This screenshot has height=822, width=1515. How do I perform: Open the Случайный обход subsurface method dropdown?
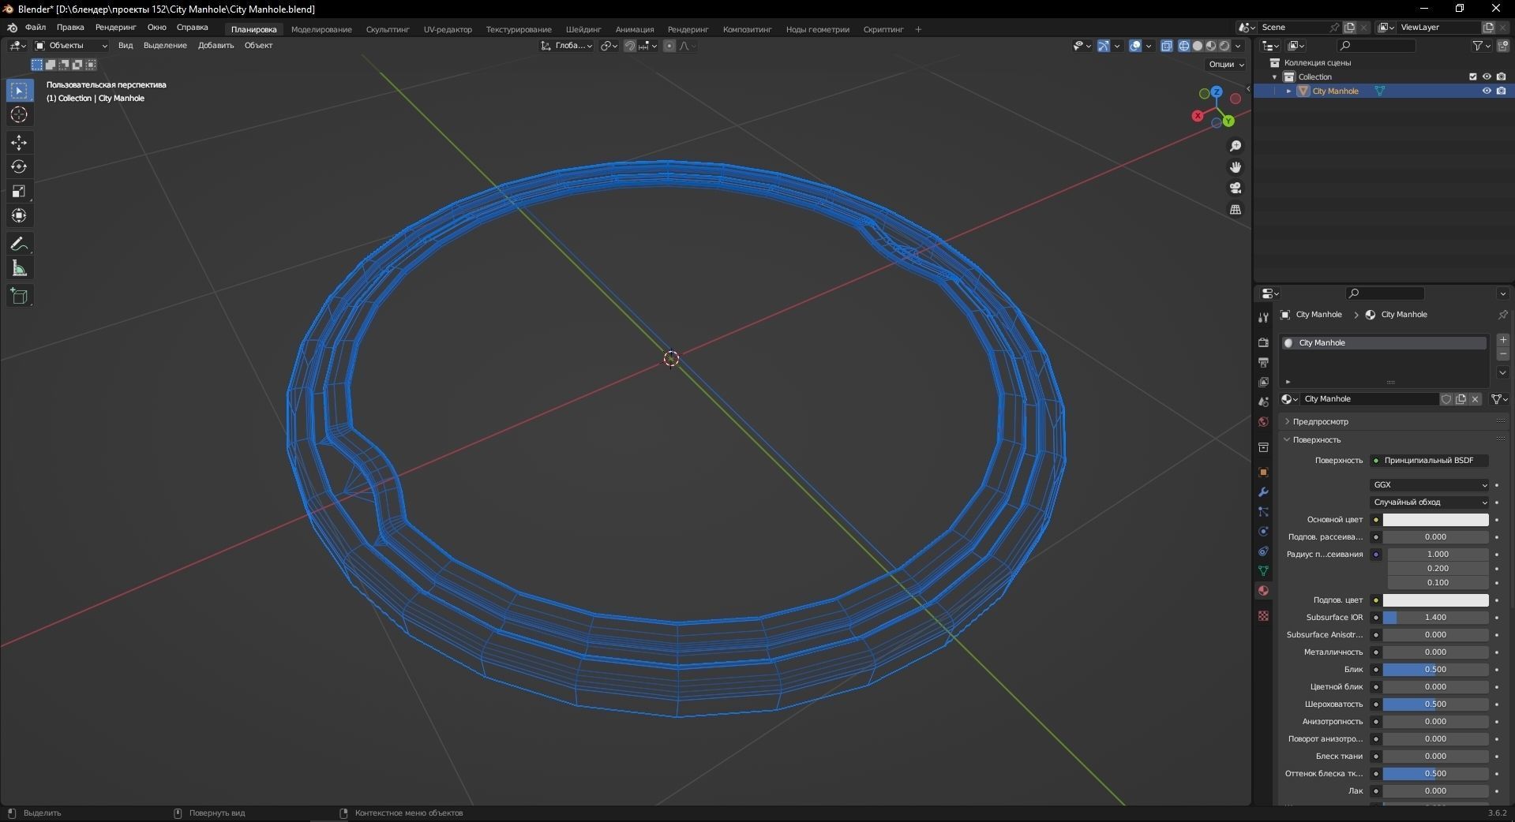click(1430, 503)
